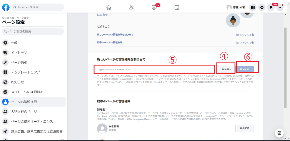Select テンプレートとタブ in the sidebar
The height and width of the screenshot is (141, 290).
25,72
